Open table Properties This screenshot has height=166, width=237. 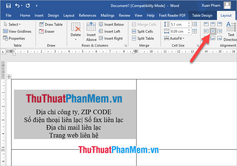[14, 38]
